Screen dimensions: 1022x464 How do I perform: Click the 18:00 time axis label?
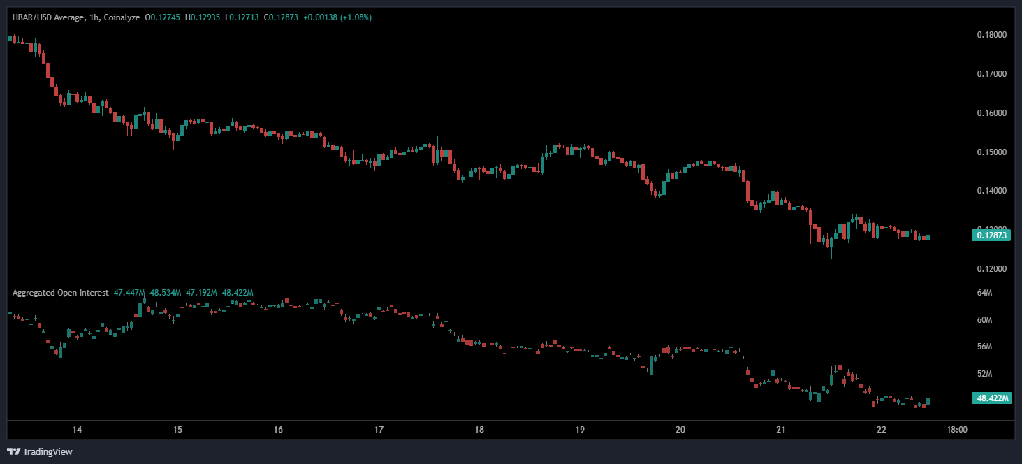(x=956, y=430)
